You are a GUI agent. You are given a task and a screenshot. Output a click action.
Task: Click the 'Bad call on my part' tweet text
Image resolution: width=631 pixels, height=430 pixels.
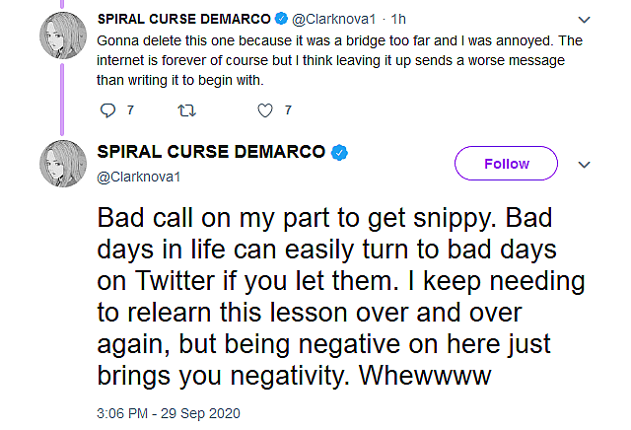tap(335, 298)
